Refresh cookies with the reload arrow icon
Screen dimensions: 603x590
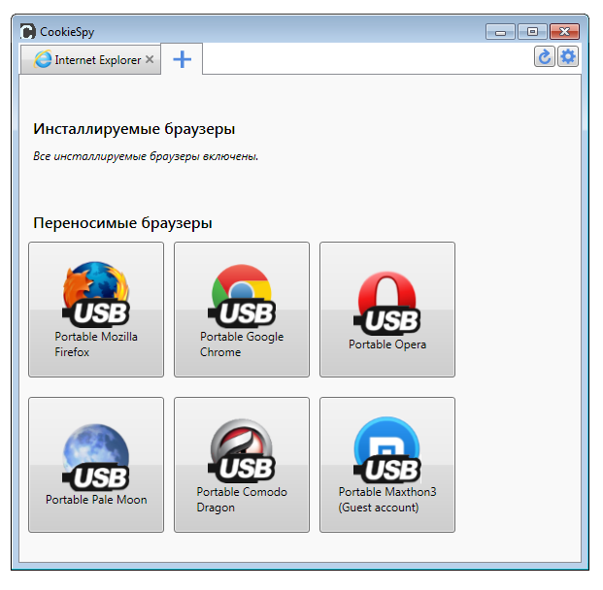coord(545,57)
